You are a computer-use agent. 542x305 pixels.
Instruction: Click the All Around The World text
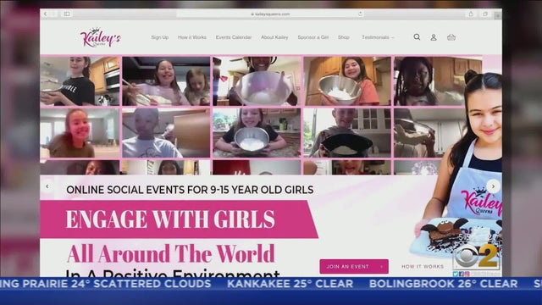[x=171, y=254]
